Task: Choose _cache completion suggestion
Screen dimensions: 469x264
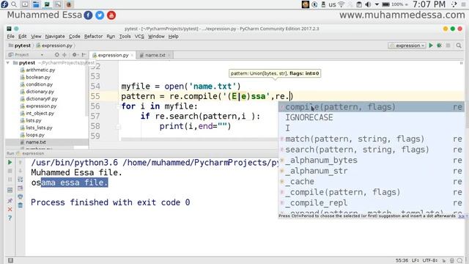Action: pos(372,182)
